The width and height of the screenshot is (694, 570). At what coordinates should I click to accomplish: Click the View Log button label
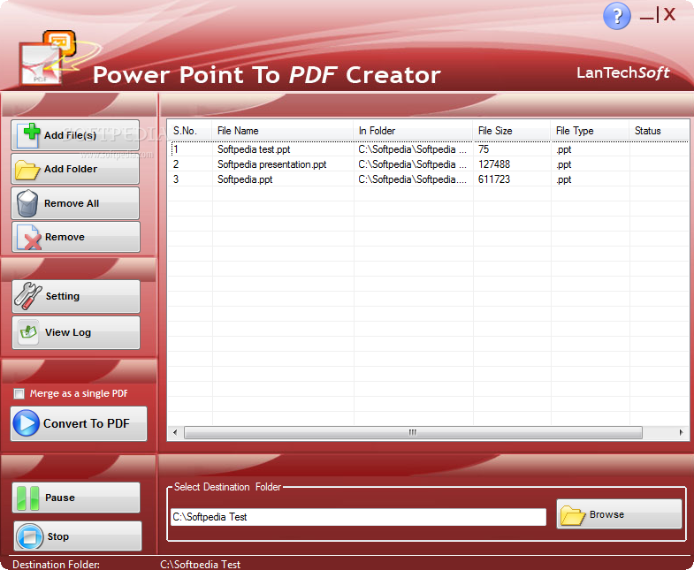pos(68,332)
